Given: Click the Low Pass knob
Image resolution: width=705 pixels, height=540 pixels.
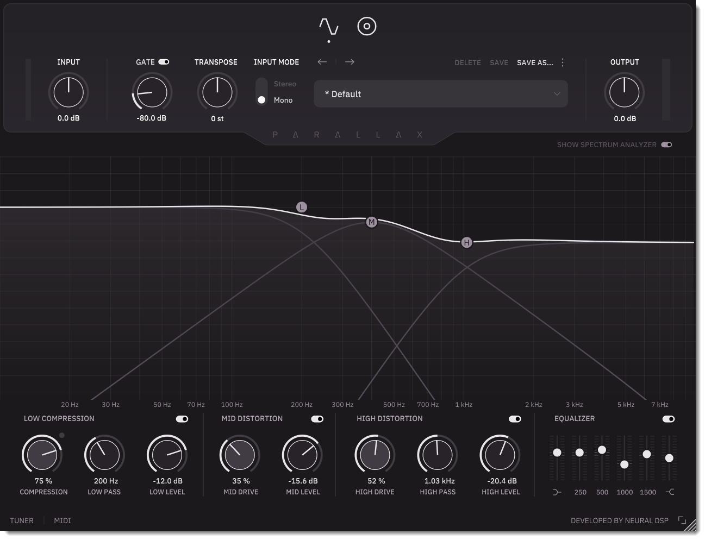Looking at the screenshot, I should (x=104, y=455).
